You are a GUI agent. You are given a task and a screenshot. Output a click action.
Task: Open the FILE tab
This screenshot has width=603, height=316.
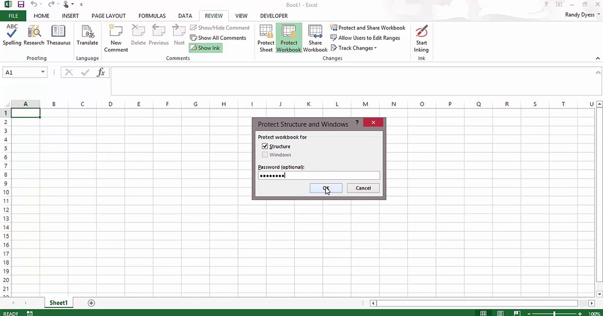click(13, 16)
